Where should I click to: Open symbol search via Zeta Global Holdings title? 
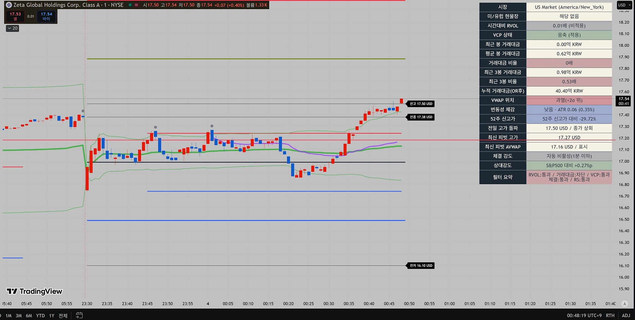[x=68, y=5]
